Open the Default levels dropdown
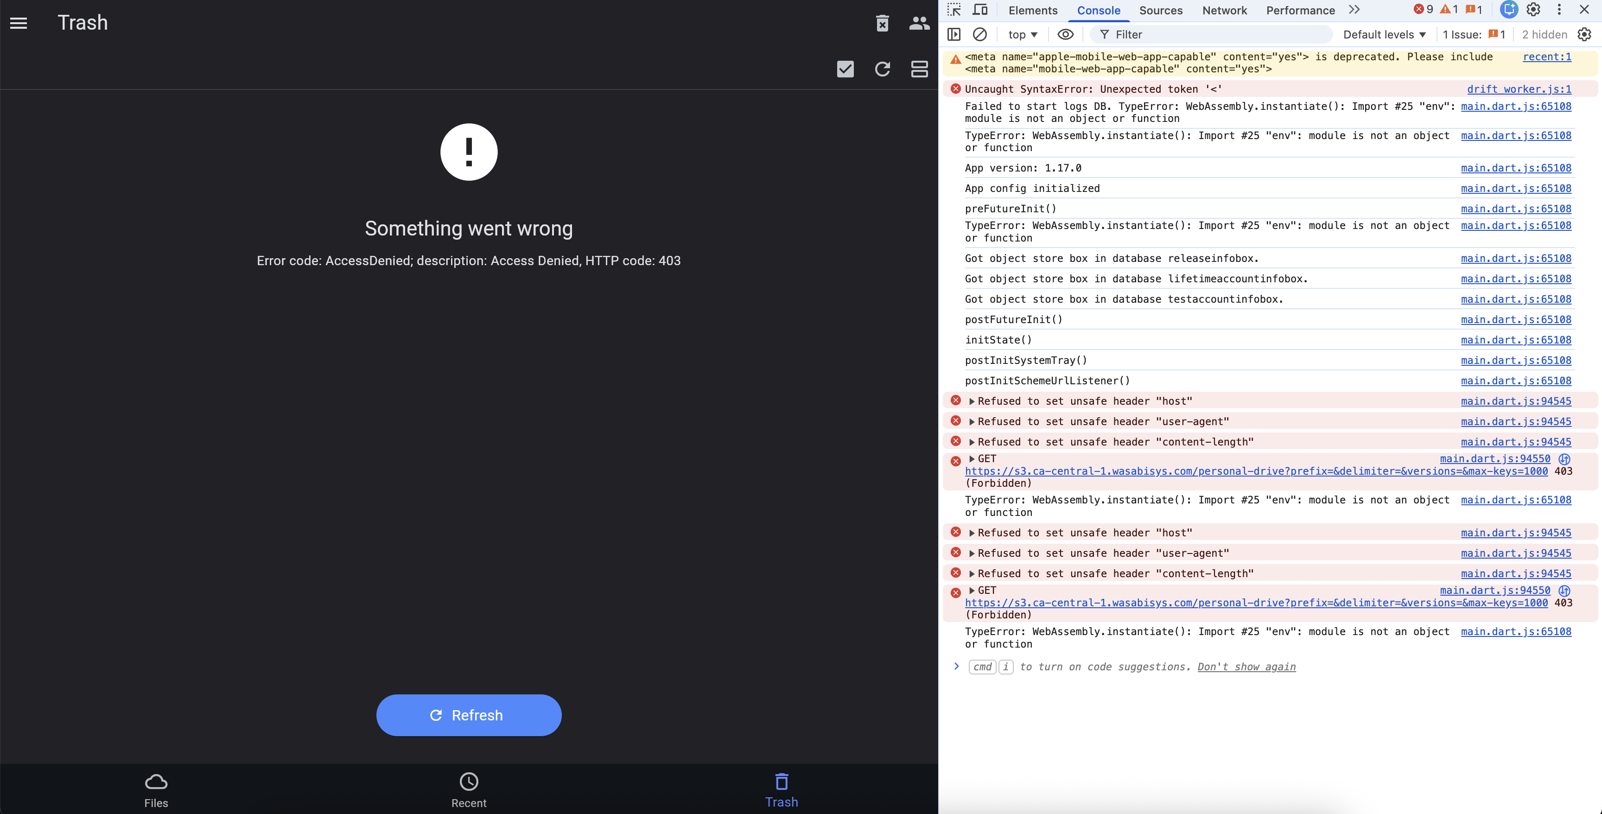 (1384, 34)
